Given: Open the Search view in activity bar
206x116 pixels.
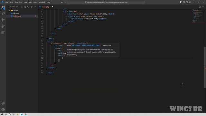Looking at the screenshot, I should coord(3,14).
